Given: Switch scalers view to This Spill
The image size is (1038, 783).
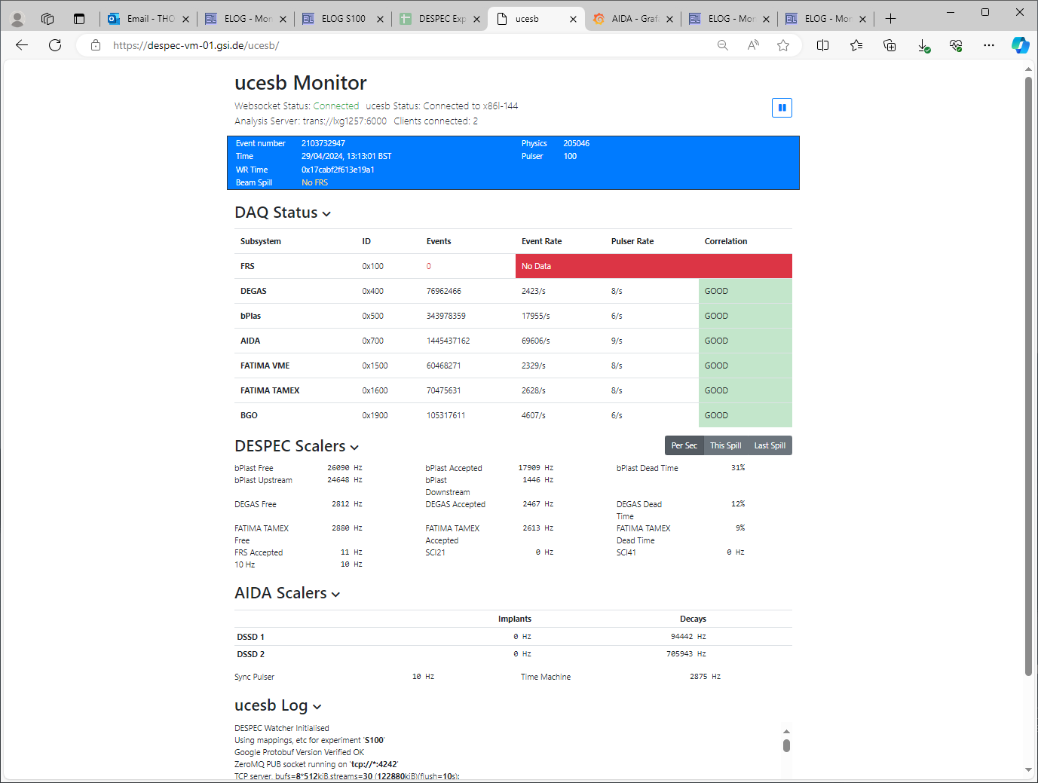Looking at the screenshot, I should (726, 445).
